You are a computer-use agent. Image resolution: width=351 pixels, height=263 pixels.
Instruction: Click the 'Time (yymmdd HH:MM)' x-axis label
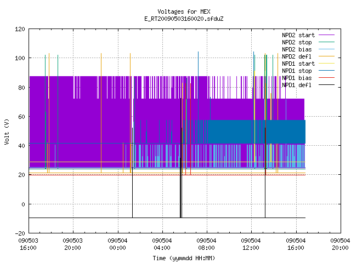pyautogui.click(x=184, y=258)
